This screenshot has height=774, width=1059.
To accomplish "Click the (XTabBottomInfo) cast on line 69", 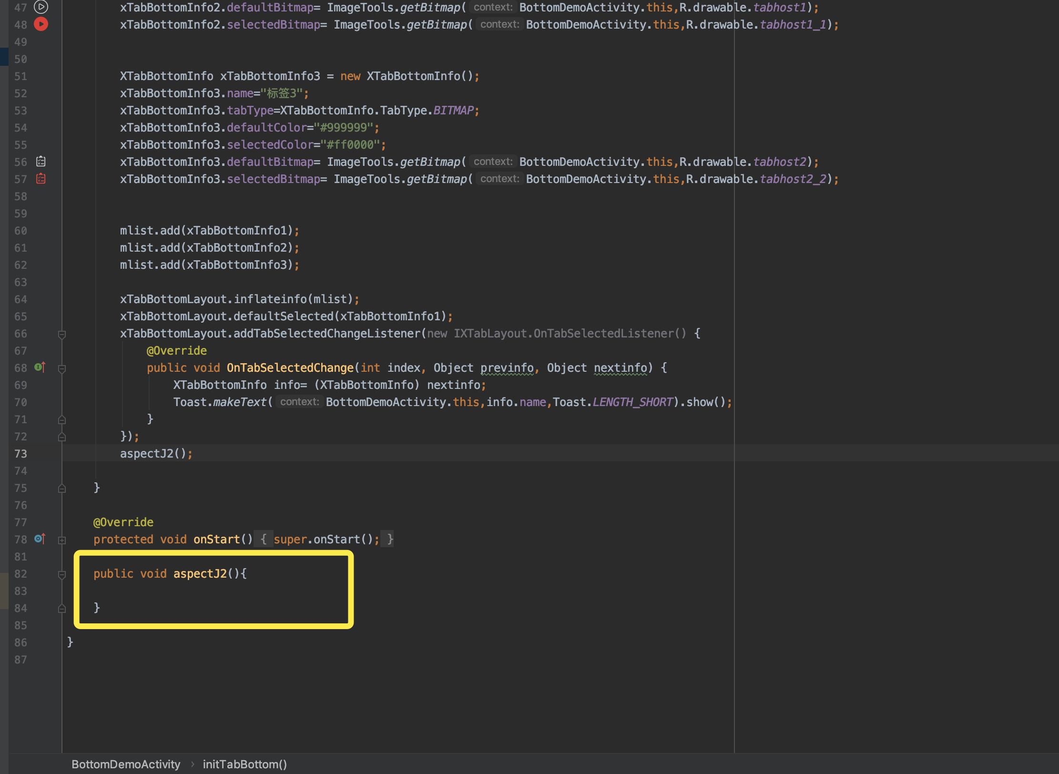I will pyautogui.click(x=367, y=385).
